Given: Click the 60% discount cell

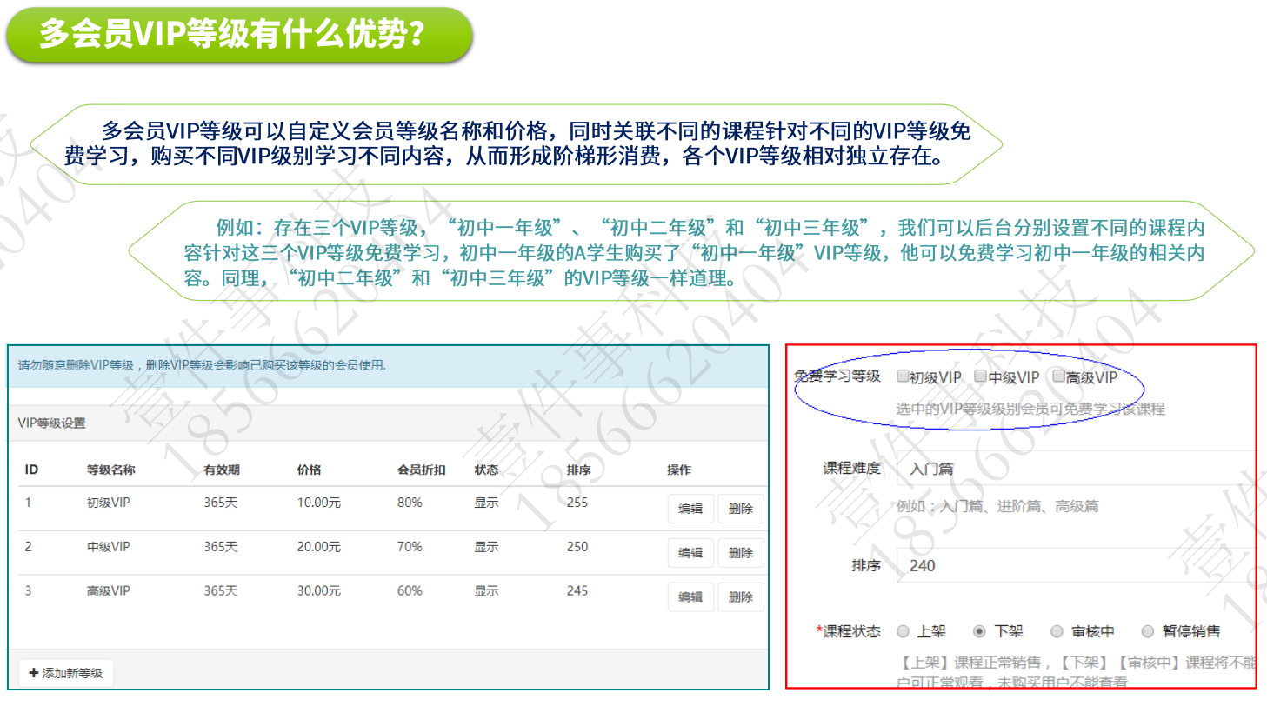Looking at the screenshot, I should coord(410,590).
